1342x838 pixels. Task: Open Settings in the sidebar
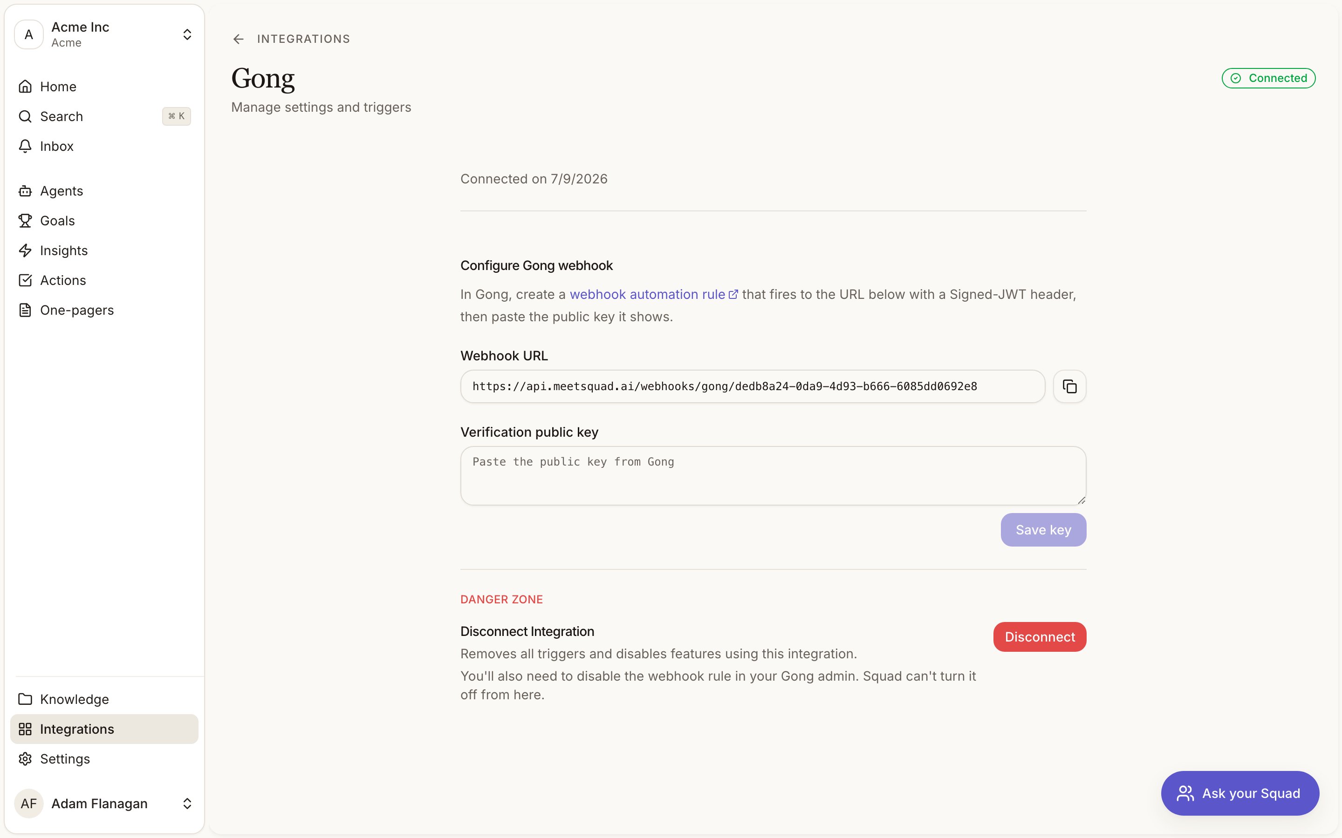coord(104,759)
